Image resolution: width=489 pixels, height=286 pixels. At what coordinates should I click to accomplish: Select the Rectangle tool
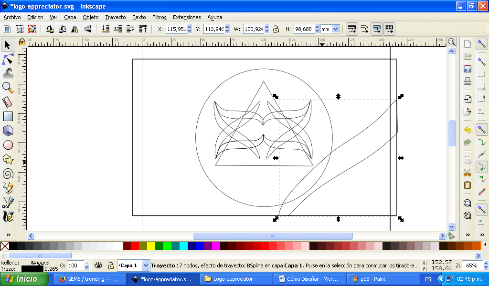(x=8, y=116)
